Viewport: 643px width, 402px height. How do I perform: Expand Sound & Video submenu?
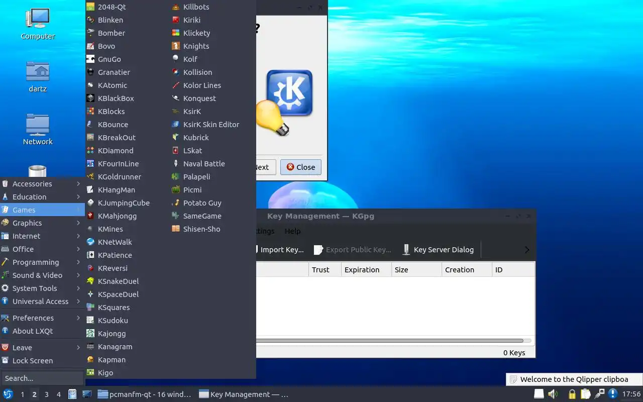(42, 275)
